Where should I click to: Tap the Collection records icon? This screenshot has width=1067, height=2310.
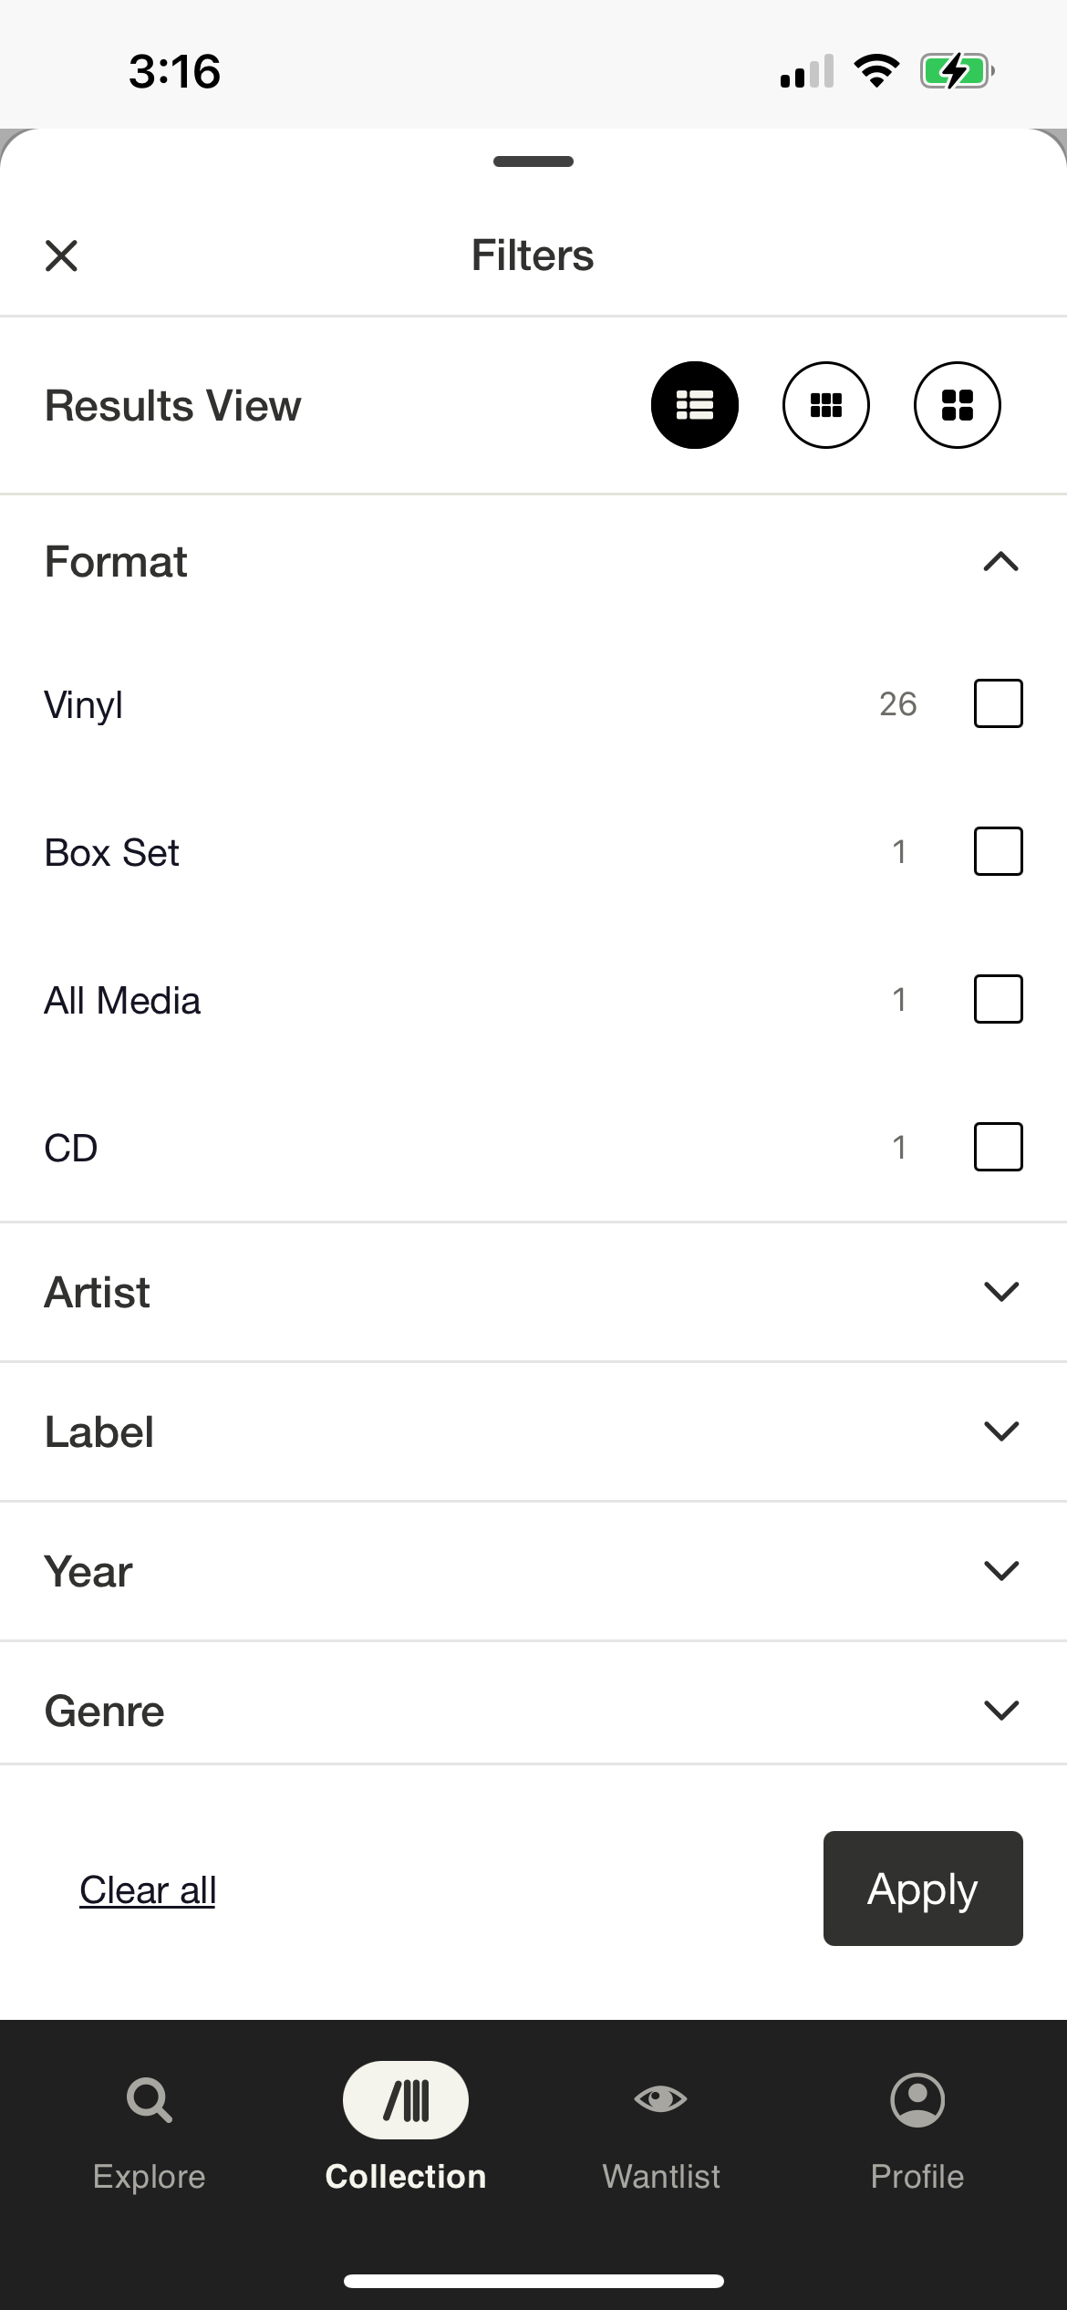pyautogui.click(x=406, y=2100)
